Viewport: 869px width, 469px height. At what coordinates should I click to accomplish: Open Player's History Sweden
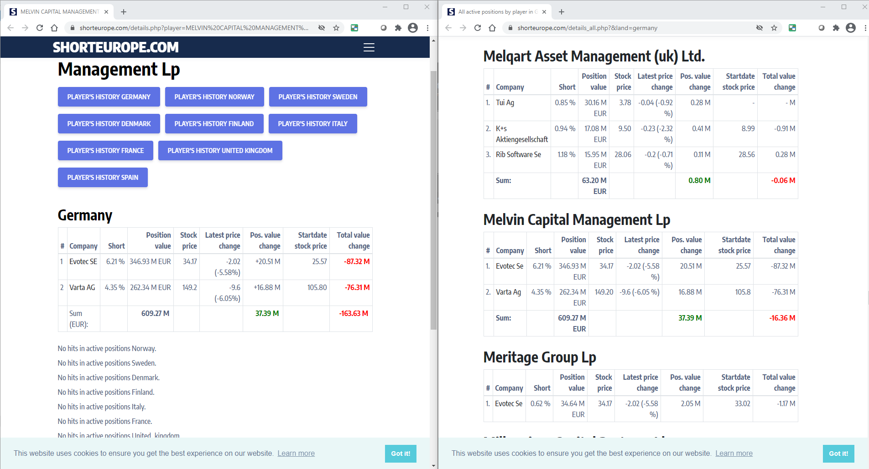[318, 97]
